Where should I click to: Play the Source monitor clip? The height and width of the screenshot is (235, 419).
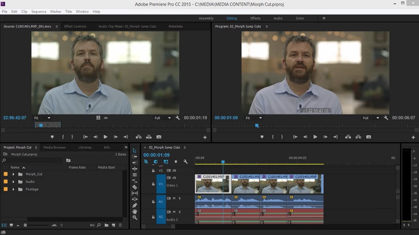click(x=105, y=137)
